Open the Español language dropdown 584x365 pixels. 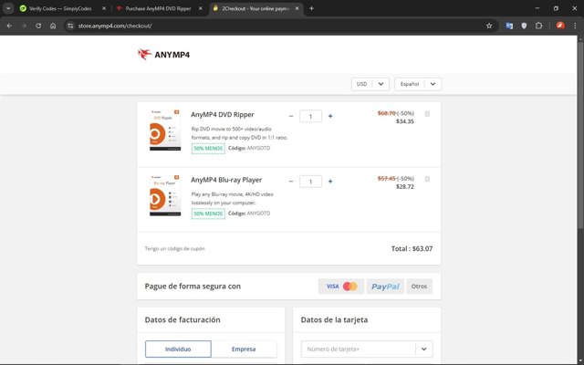(x=418, y=84)
